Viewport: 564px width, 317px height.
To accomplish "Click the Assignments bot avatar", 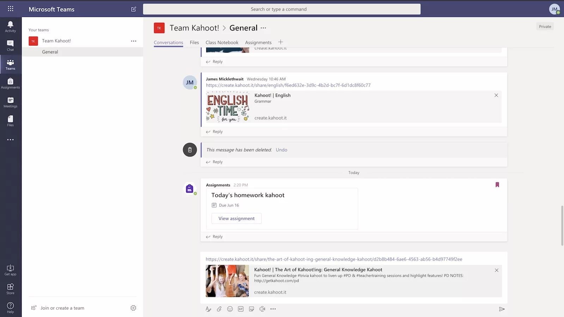I will [x=190, y=188].
